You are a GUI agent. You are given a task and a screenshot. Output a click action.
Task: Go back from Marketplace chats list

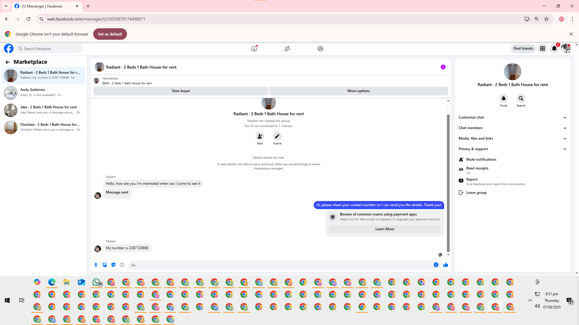click(8, 62)
